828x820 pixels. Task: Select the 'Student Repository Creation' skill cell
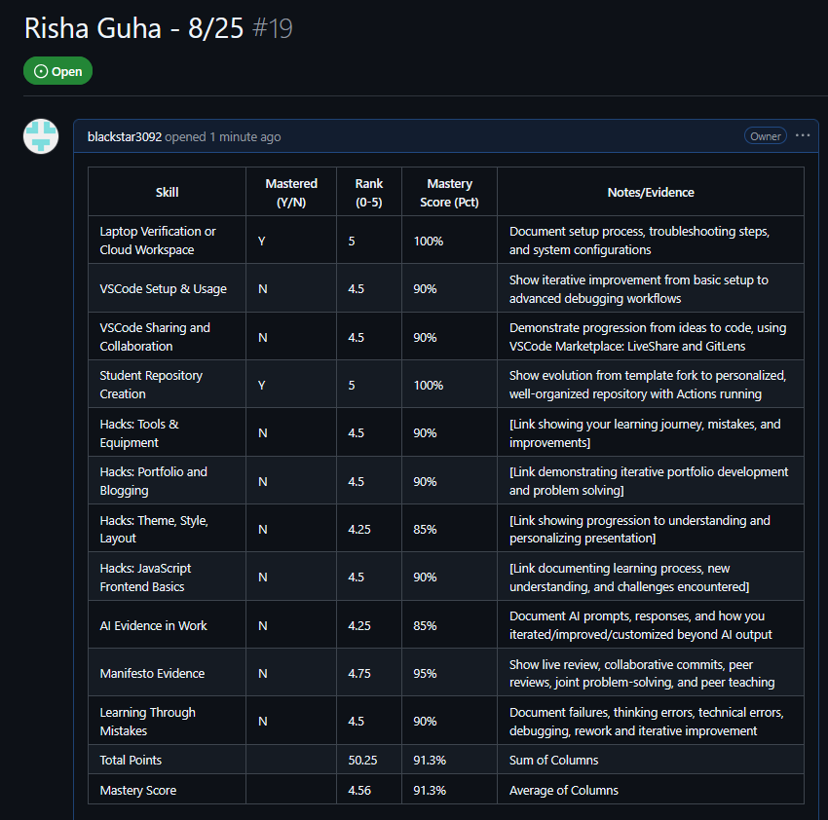151,385
